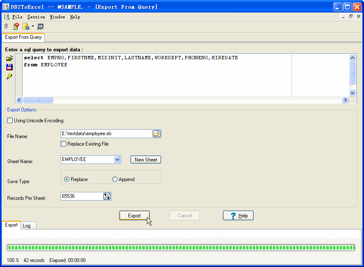Viewport: 364px width, 267px height.
Task: Click the '100 %' status text
Action: click(13, 260)
